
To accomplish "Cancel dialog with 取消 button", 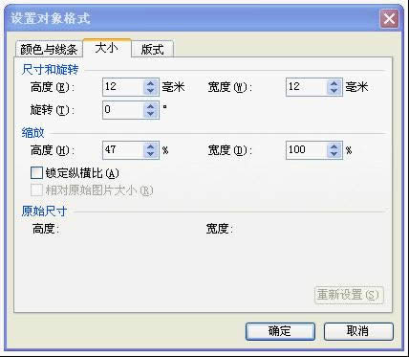I will pos(358,331).
